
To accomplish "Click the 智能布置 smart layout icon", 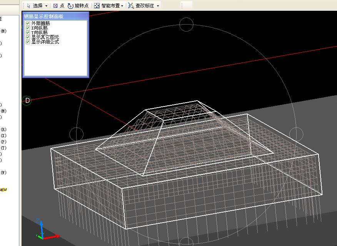I will point(97,6).
